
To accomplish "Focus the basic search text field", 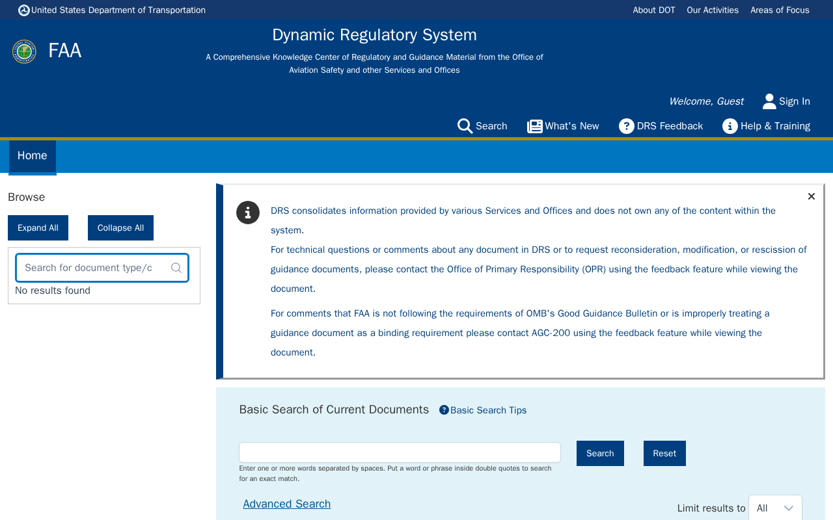I will [x=400, y=452].
